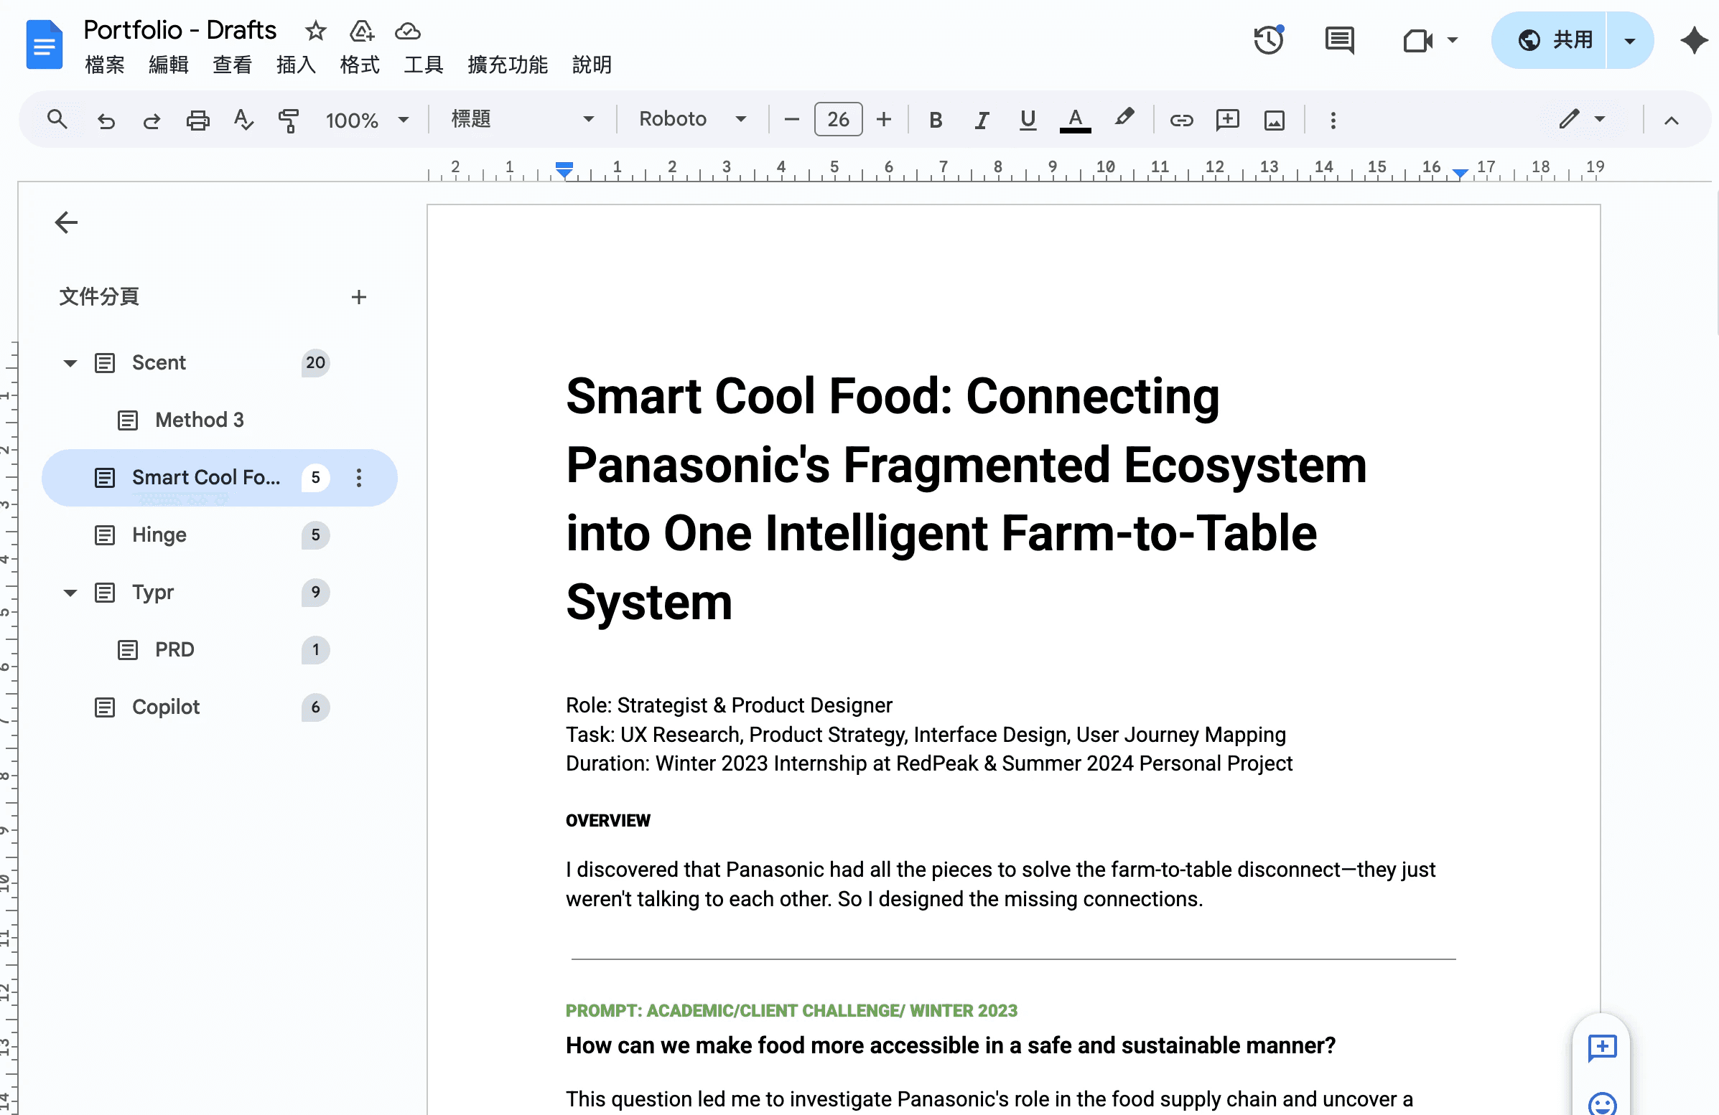Image resolution: width=1719 pixels, height=1115 pixels.
Task: Toggle italic formatting
Action: point(981,120)
